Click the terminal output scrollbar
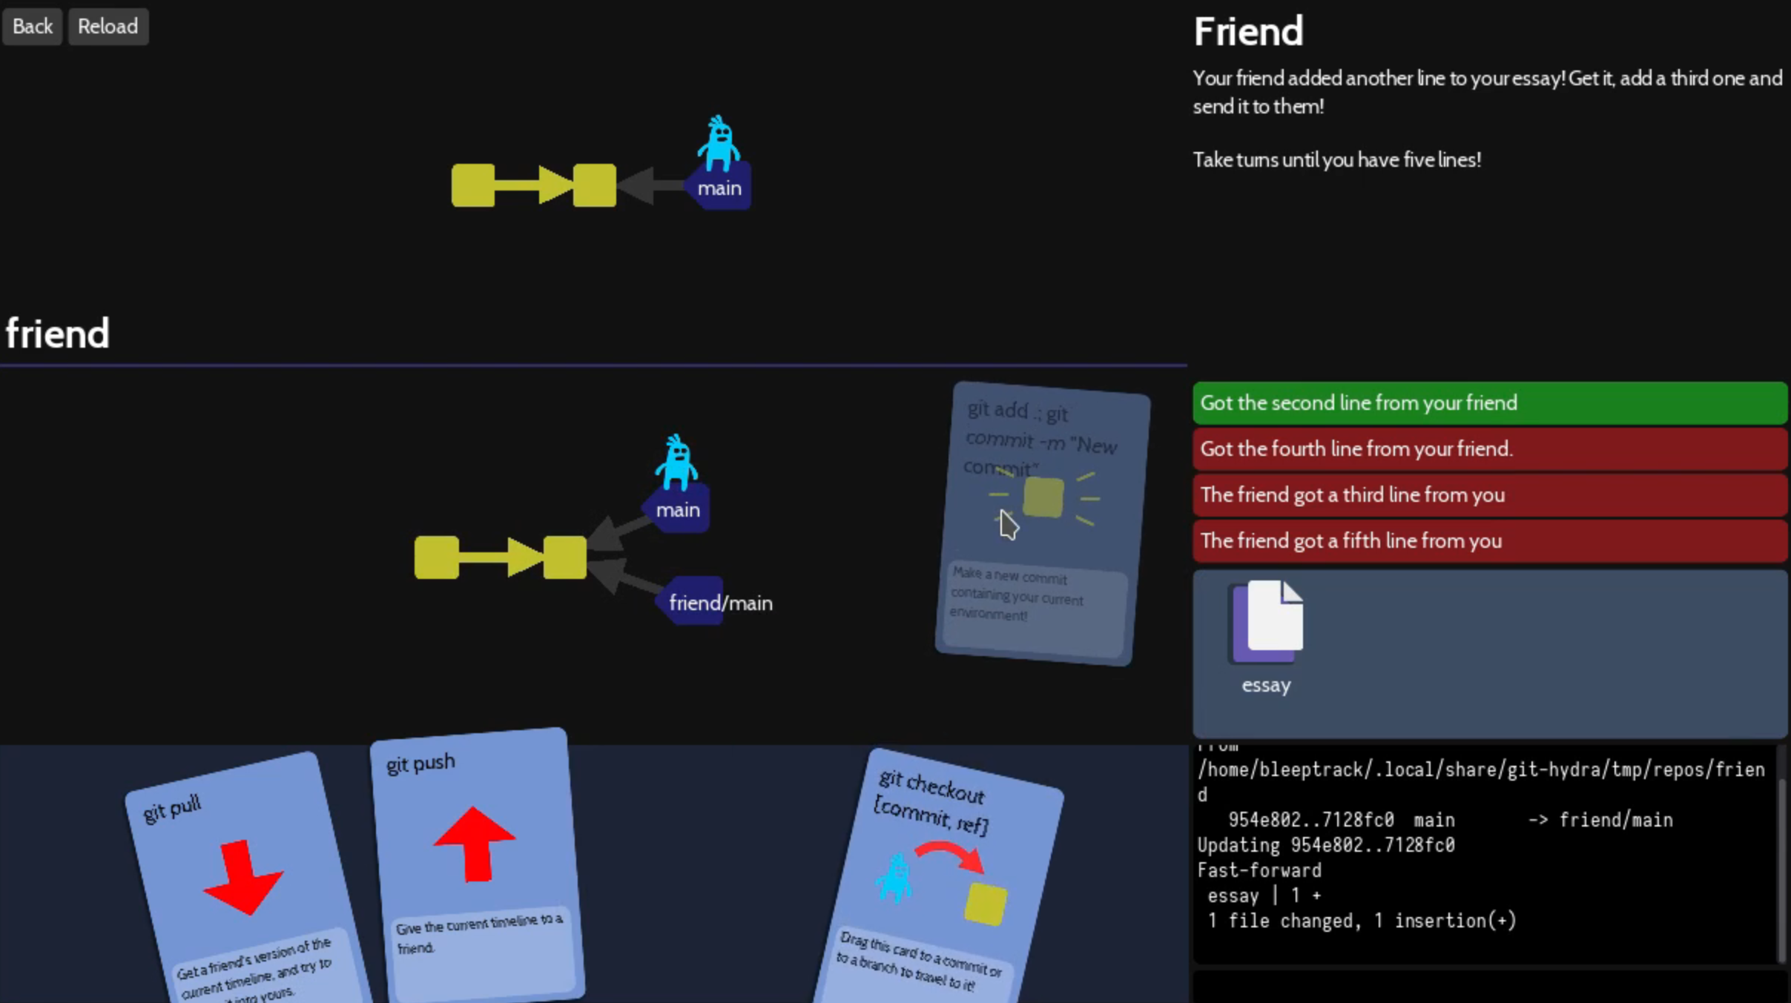This screenshot has height=1003, width=1791. coord(1781,871)
